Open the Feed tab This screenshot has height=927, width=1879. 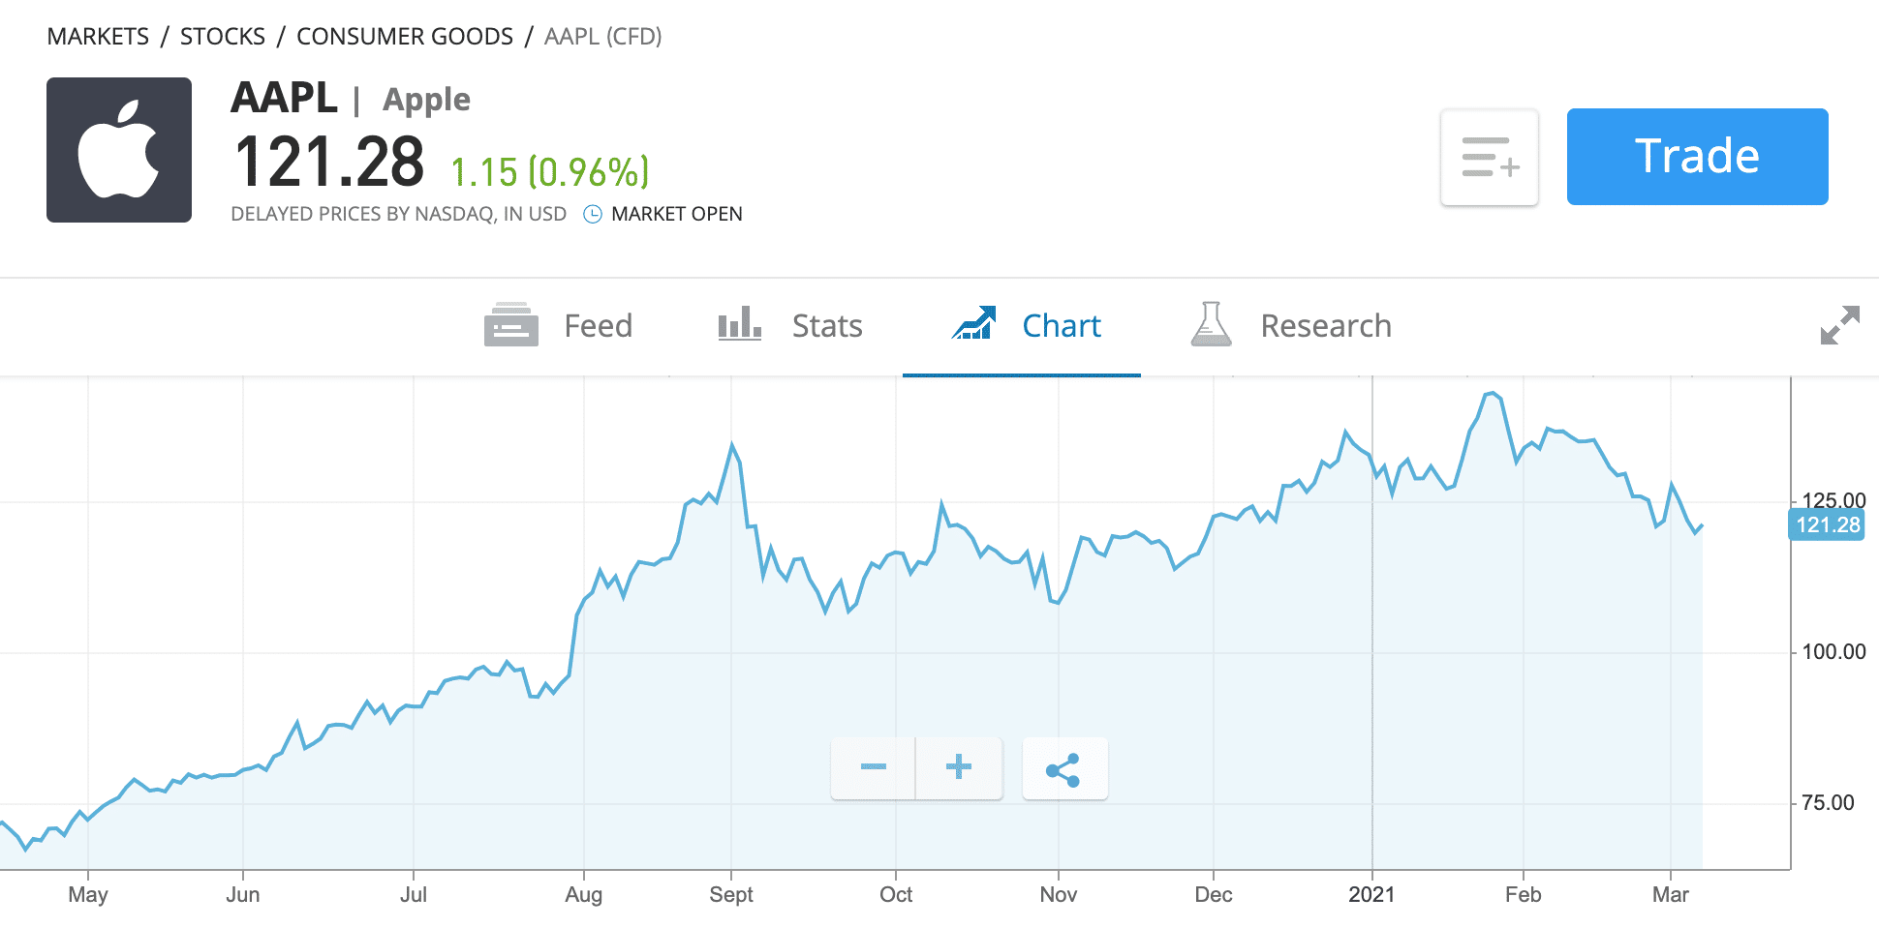coord(558,326)
